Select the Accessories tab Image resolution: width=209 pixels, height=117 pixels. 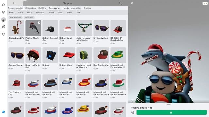coord(55,8)
